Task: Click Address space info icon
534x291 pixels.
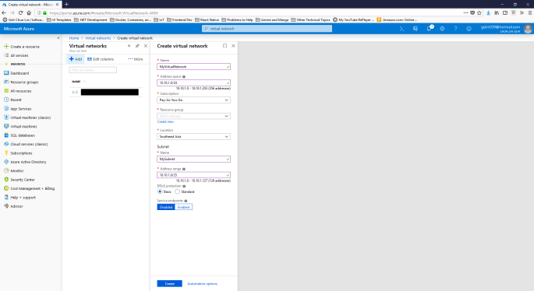Action: [x=184, y=77]
